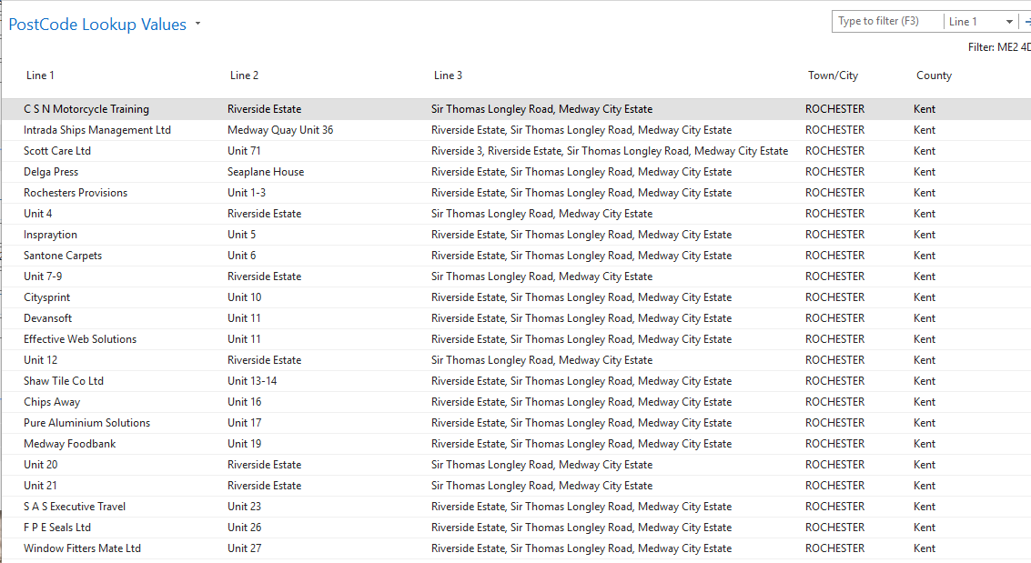Click Unit 11 in Effective Web Solutions row
1031x563 pixels.
click(x=244, y=339)
